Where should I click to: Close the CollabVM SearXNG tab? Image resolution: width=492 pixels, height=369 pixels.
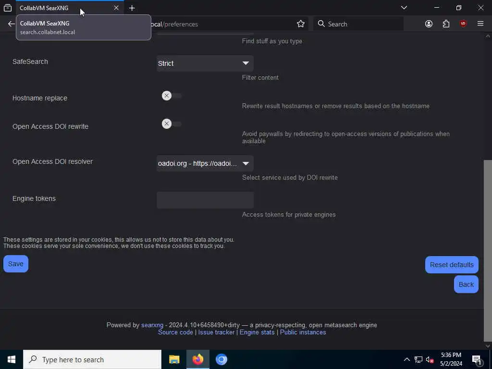coord(116,8)
